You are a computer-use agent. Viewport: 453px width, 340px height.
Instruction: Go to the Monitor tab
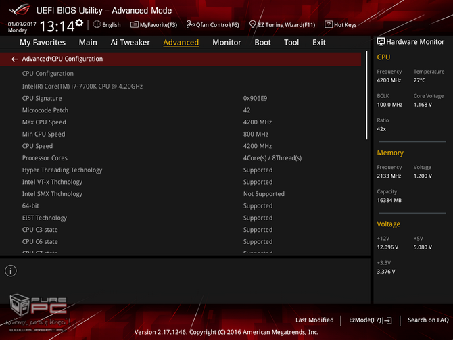(226, 43)
